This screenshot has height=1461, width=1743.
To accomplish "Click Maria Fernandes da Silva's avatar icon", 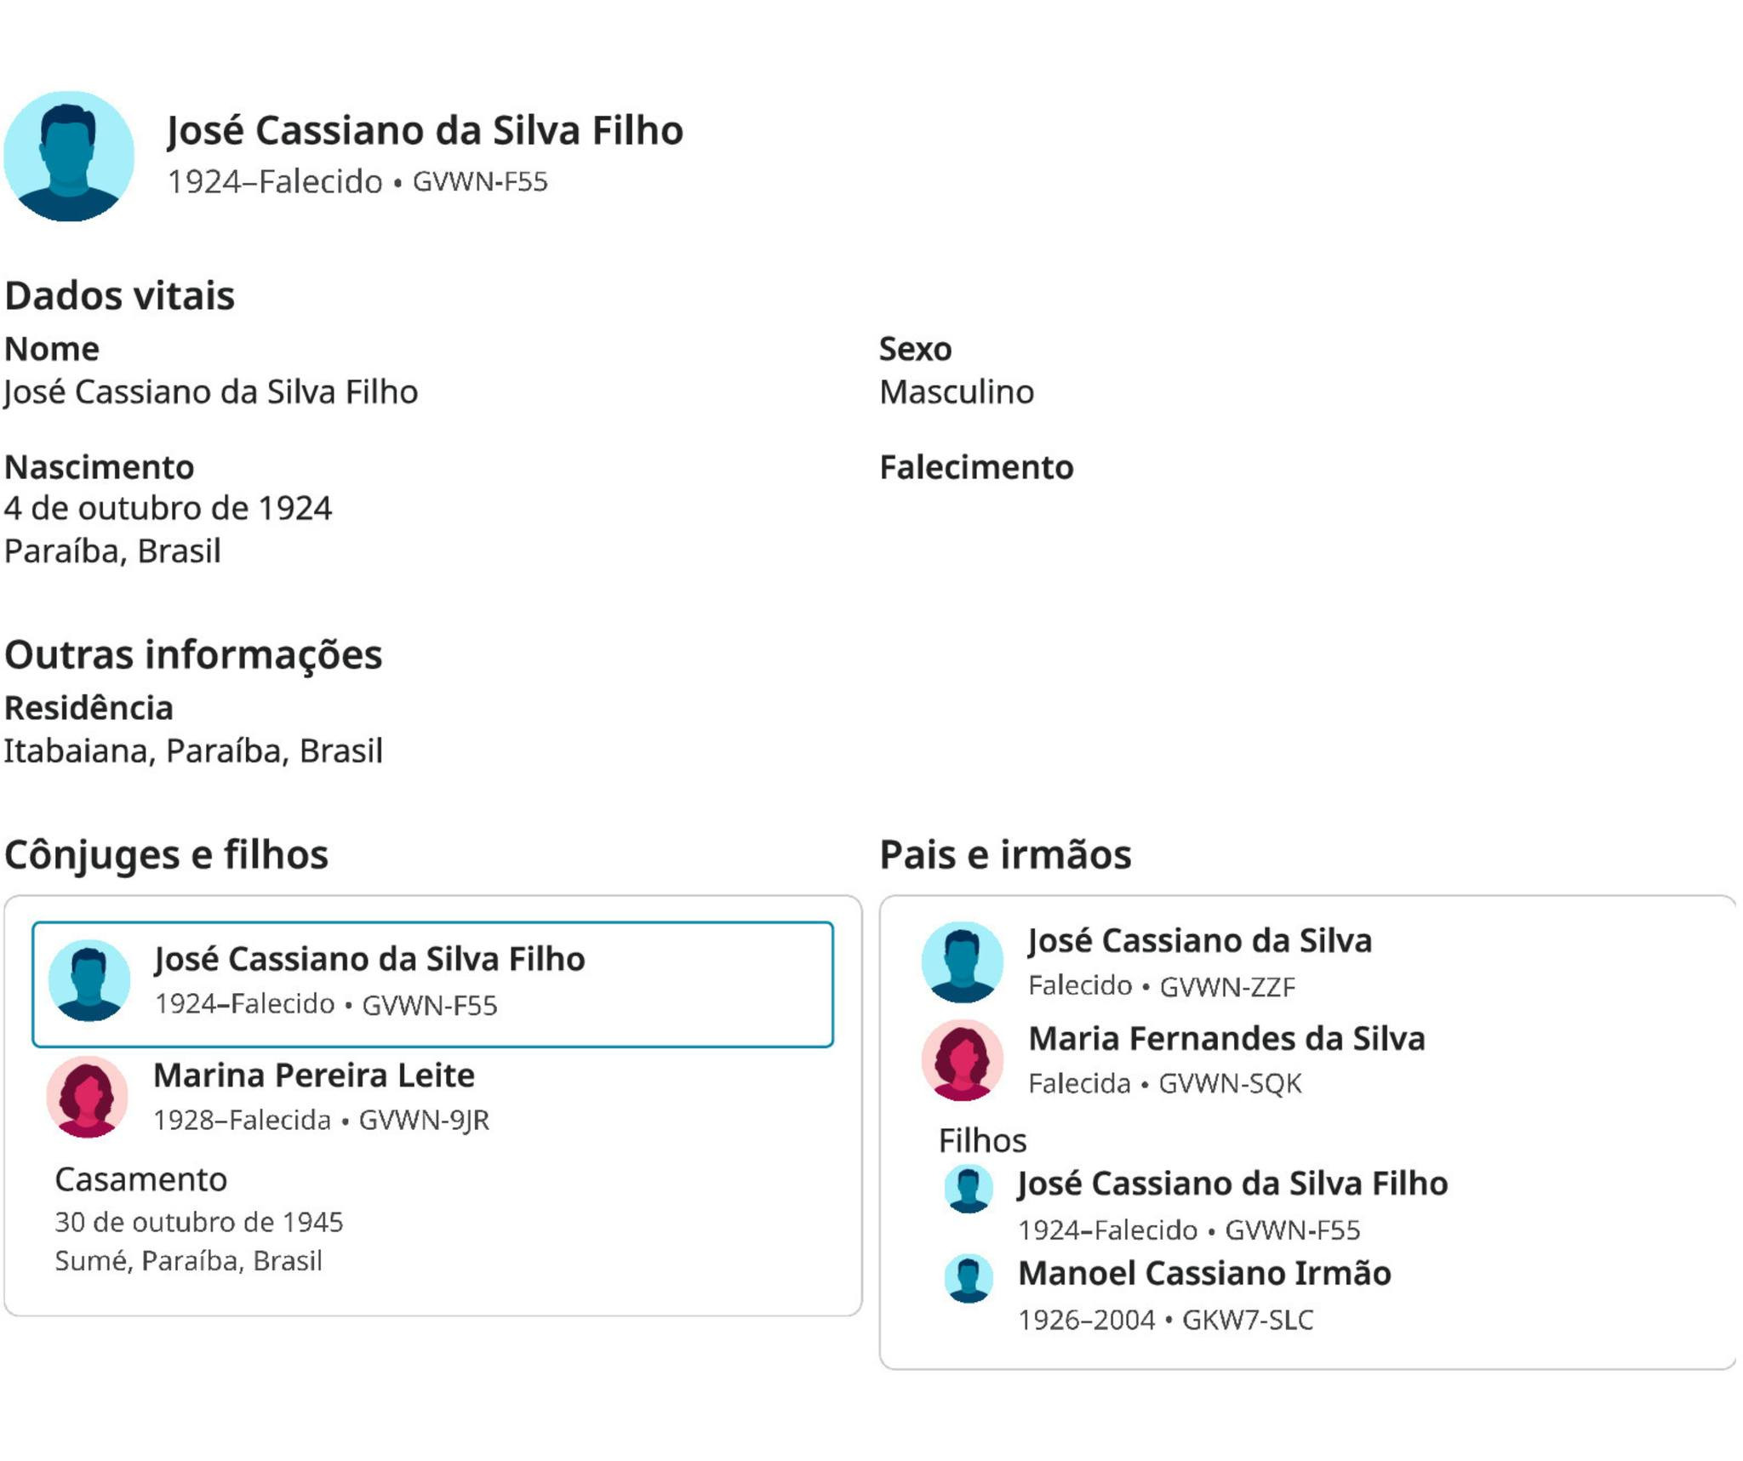I will [x=963, y=1059].
